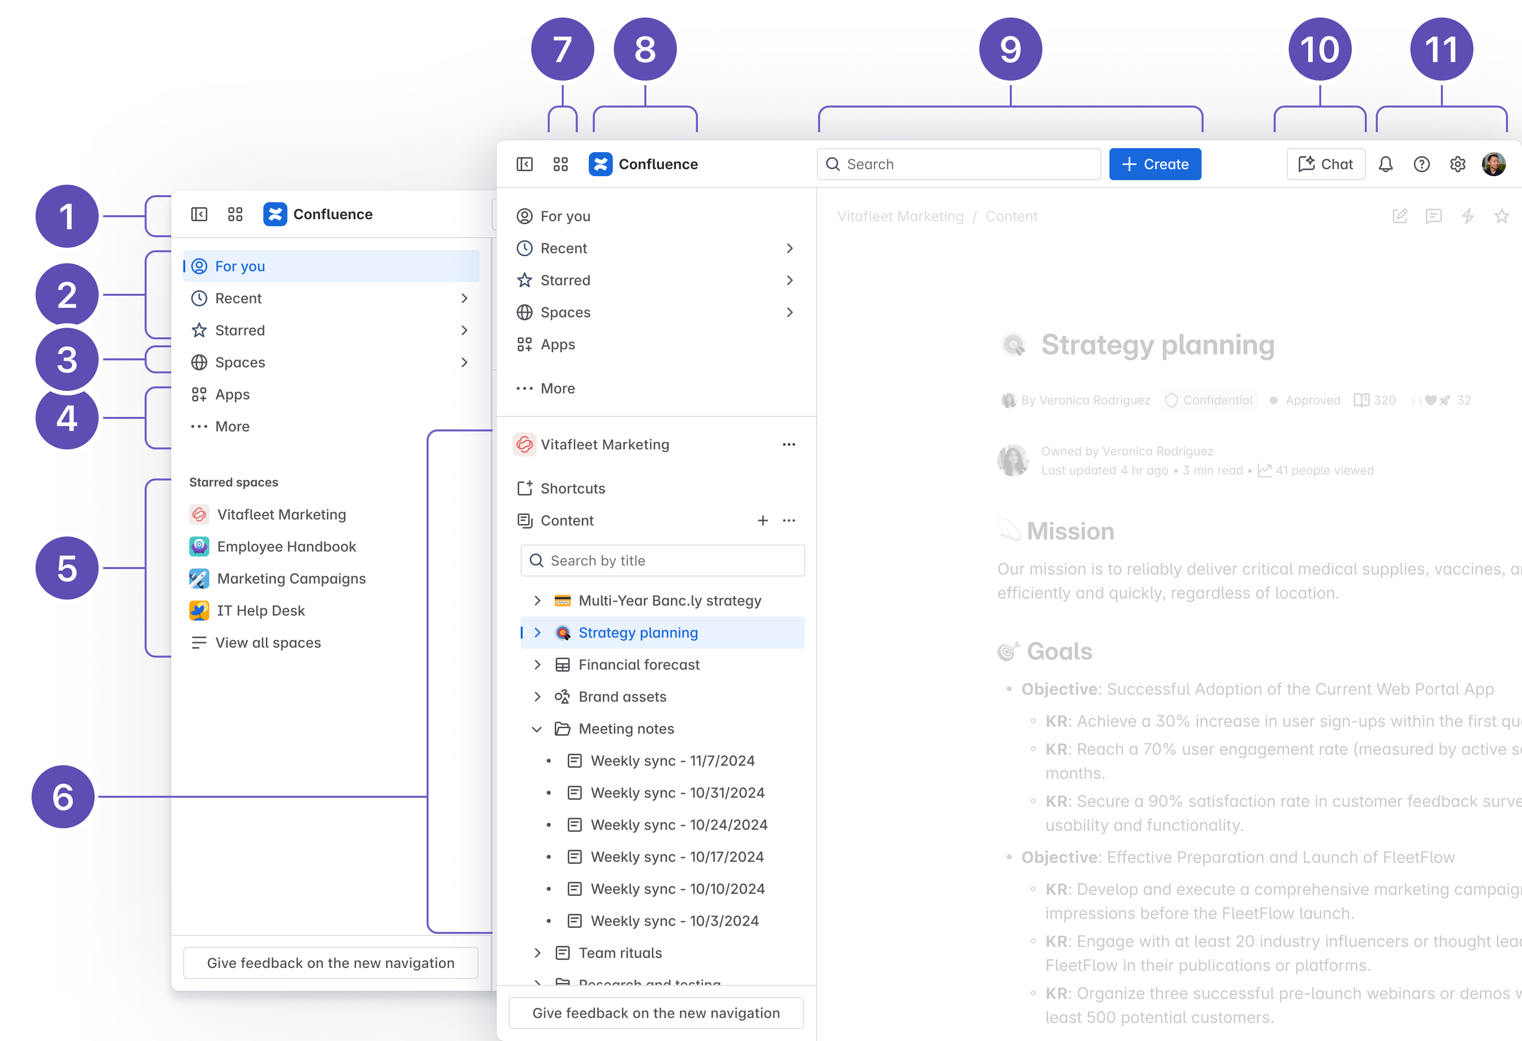Select Shortcuts in the space sidebar
Viewport: 1522px width, 1041px height.
tap(572, 489)
